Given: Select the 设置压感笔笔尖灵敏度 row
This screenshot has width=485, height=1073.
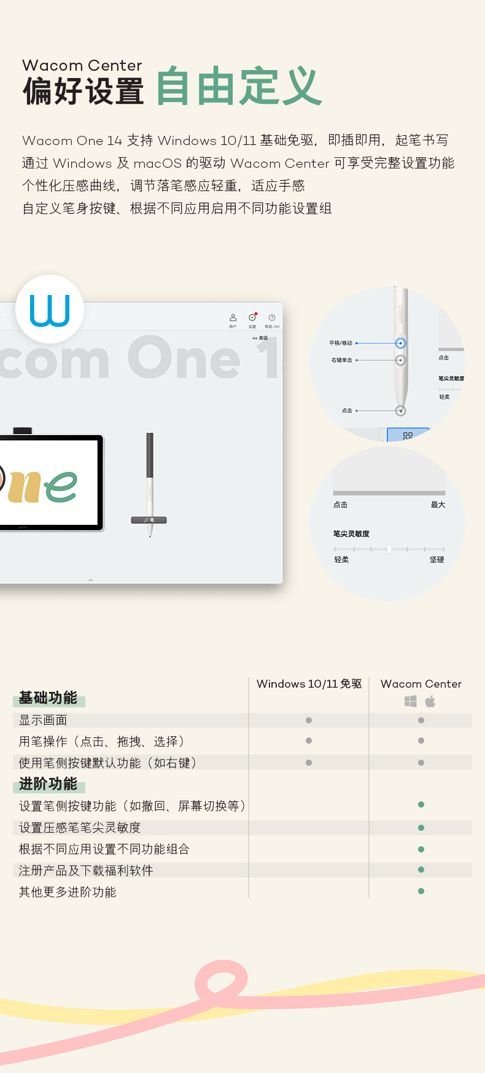Looking at the screenshot, I should [243, 828].
